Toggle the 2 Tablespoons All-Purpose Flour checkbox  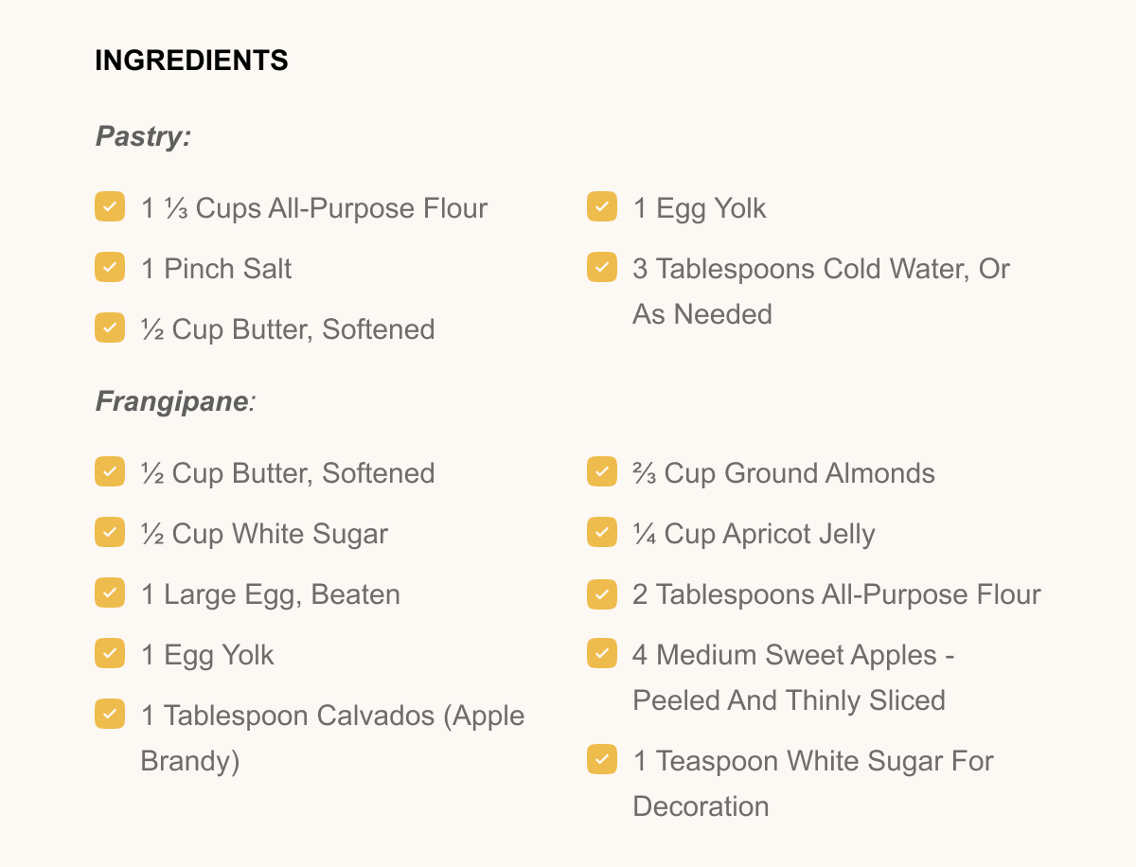[602, 593]
